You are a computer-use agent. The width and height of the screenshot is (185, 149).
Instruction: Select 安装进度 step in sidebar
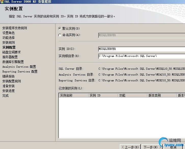click(8, 91)
